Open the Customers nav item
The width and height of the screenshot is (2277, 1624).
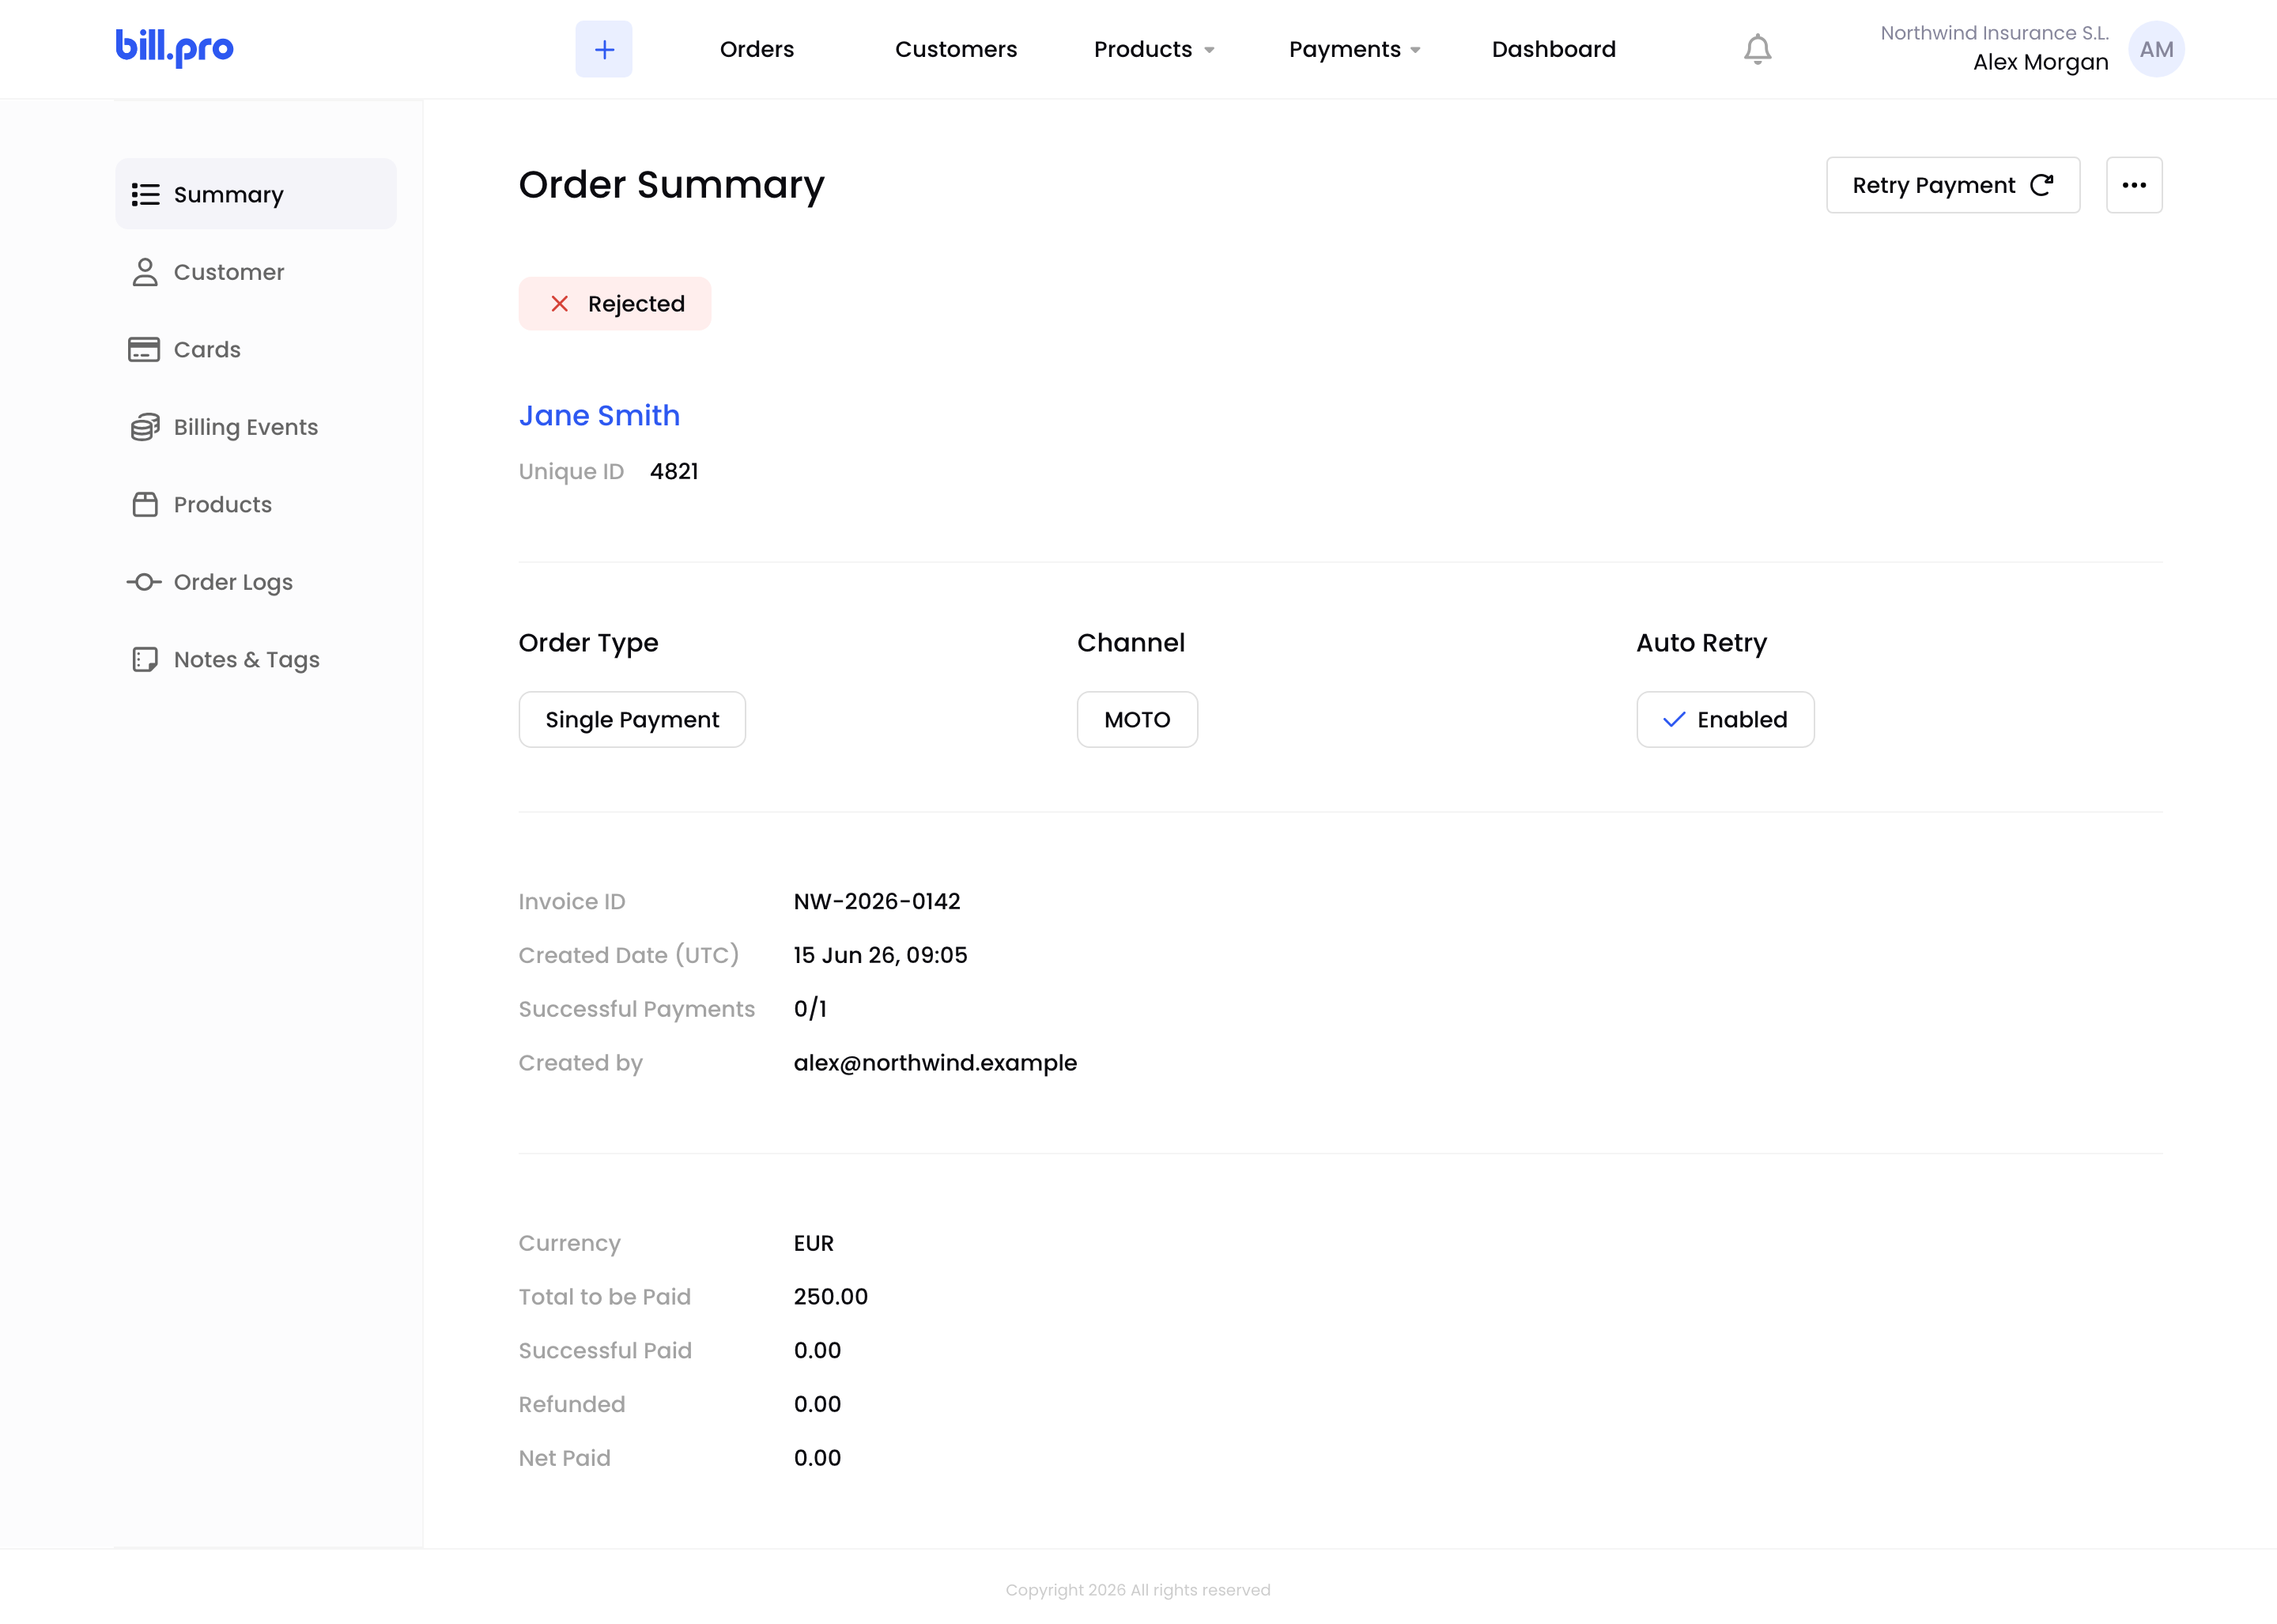click(x=956, y=49)
